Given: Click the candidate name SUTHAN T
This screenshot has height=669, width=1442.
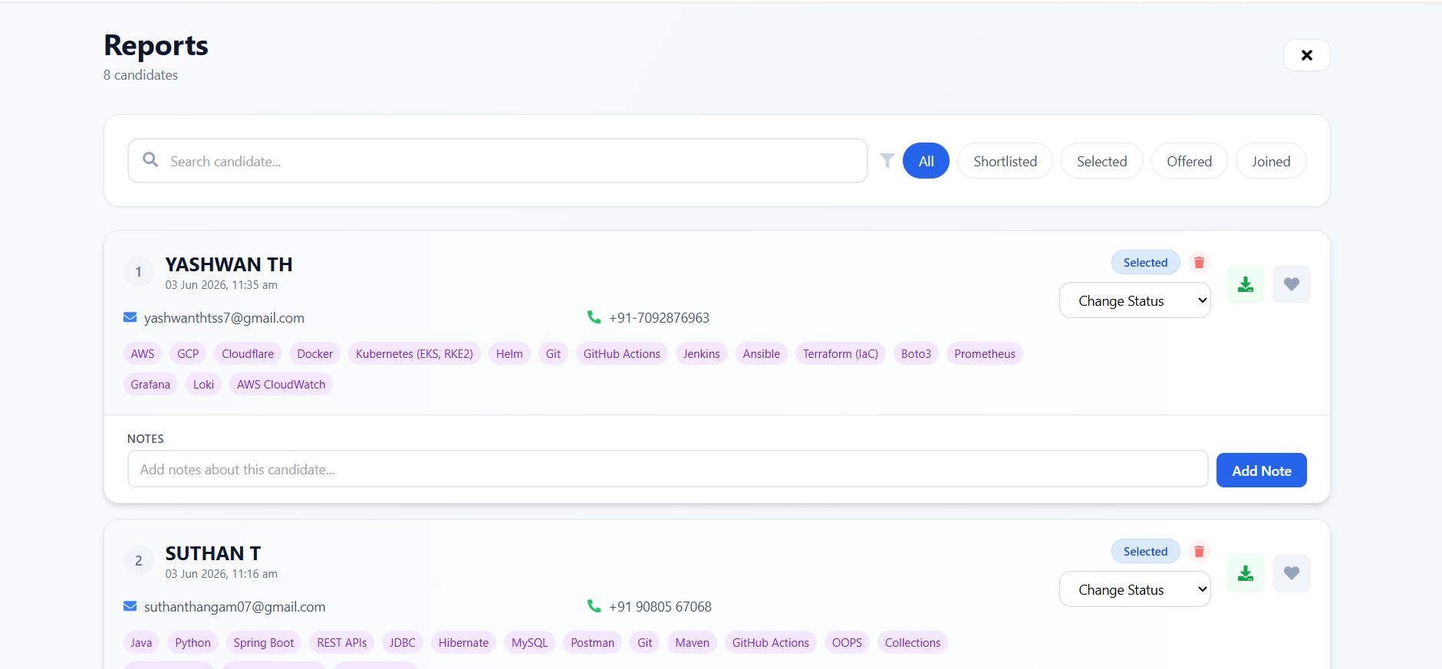Looking at the screenshot, I should click(x=213, y=553).
